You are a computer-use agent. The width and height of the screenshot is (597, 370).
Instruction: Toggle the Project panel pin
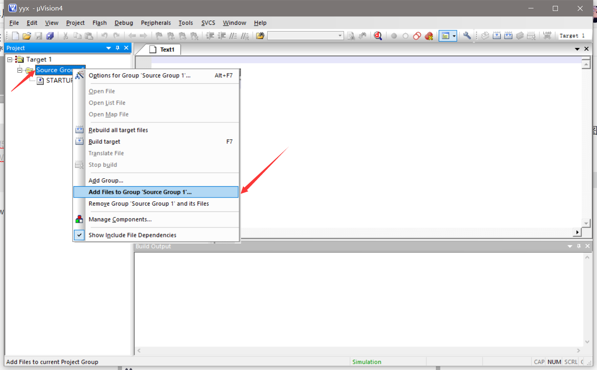click(x=117, y=48)
